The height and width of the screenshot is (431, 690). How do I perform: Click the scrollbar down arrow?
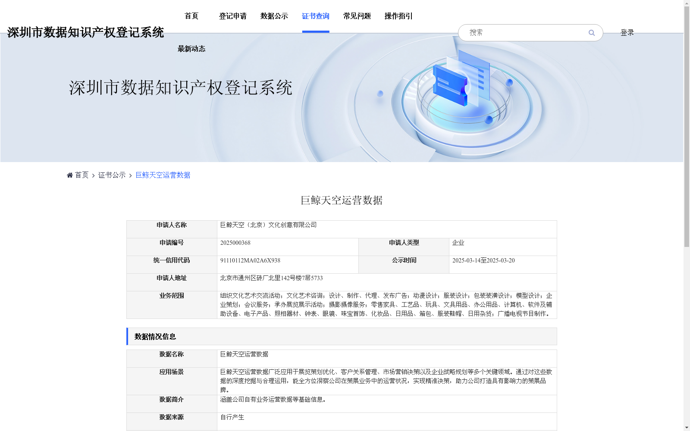click(687, 428)
